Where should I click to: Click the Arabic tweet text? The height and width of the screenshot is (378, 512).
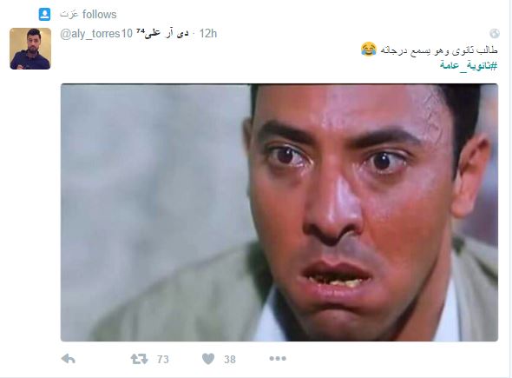coord(438,50)
